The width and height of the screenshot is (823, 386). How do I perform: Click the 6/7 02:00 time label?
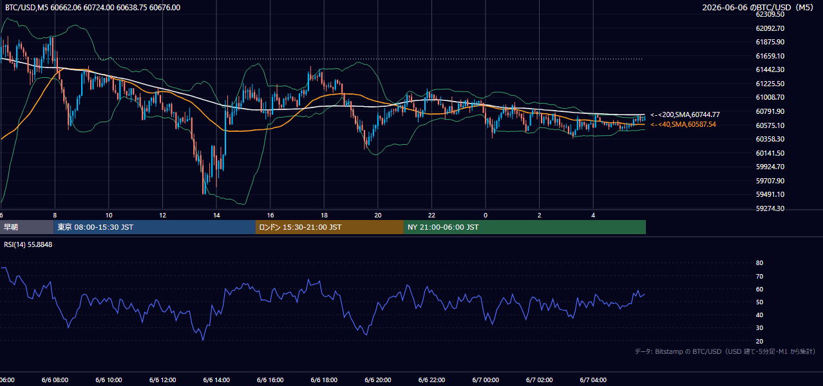[x=540, y=380]
